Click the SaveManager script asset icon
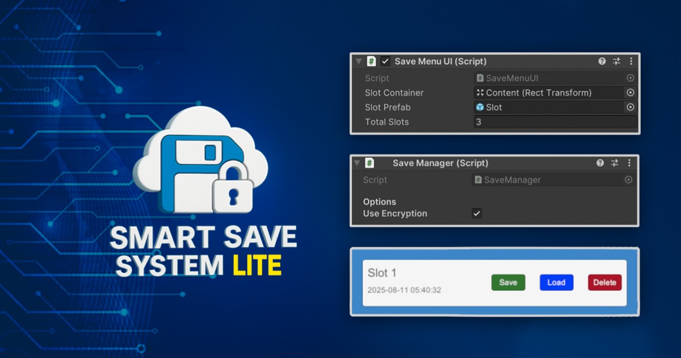The width and height of the screenshot is (681, 358). click(x=477, y=180)
